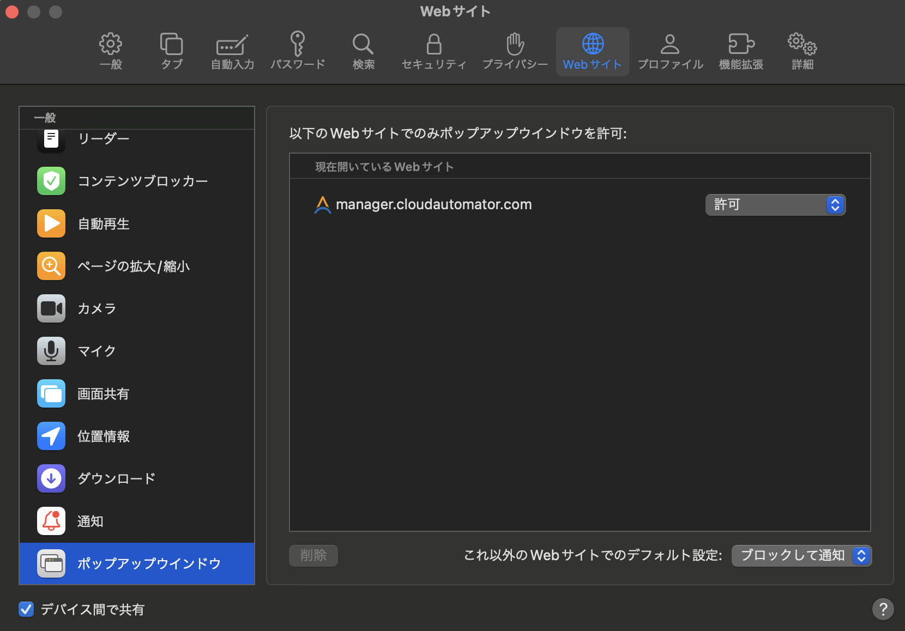This screenshot has height=631, width=905.
Task: Open プライバシー settings via hand icon
Action: (x=515, y=51)
